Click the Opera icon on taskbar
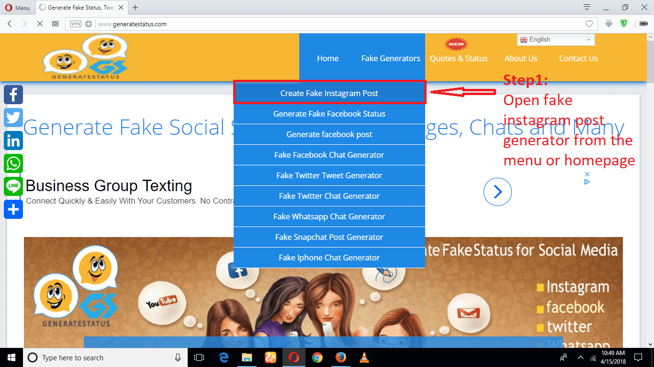Image resolution: width=654 pixels, height=367 pixels. 293,357
